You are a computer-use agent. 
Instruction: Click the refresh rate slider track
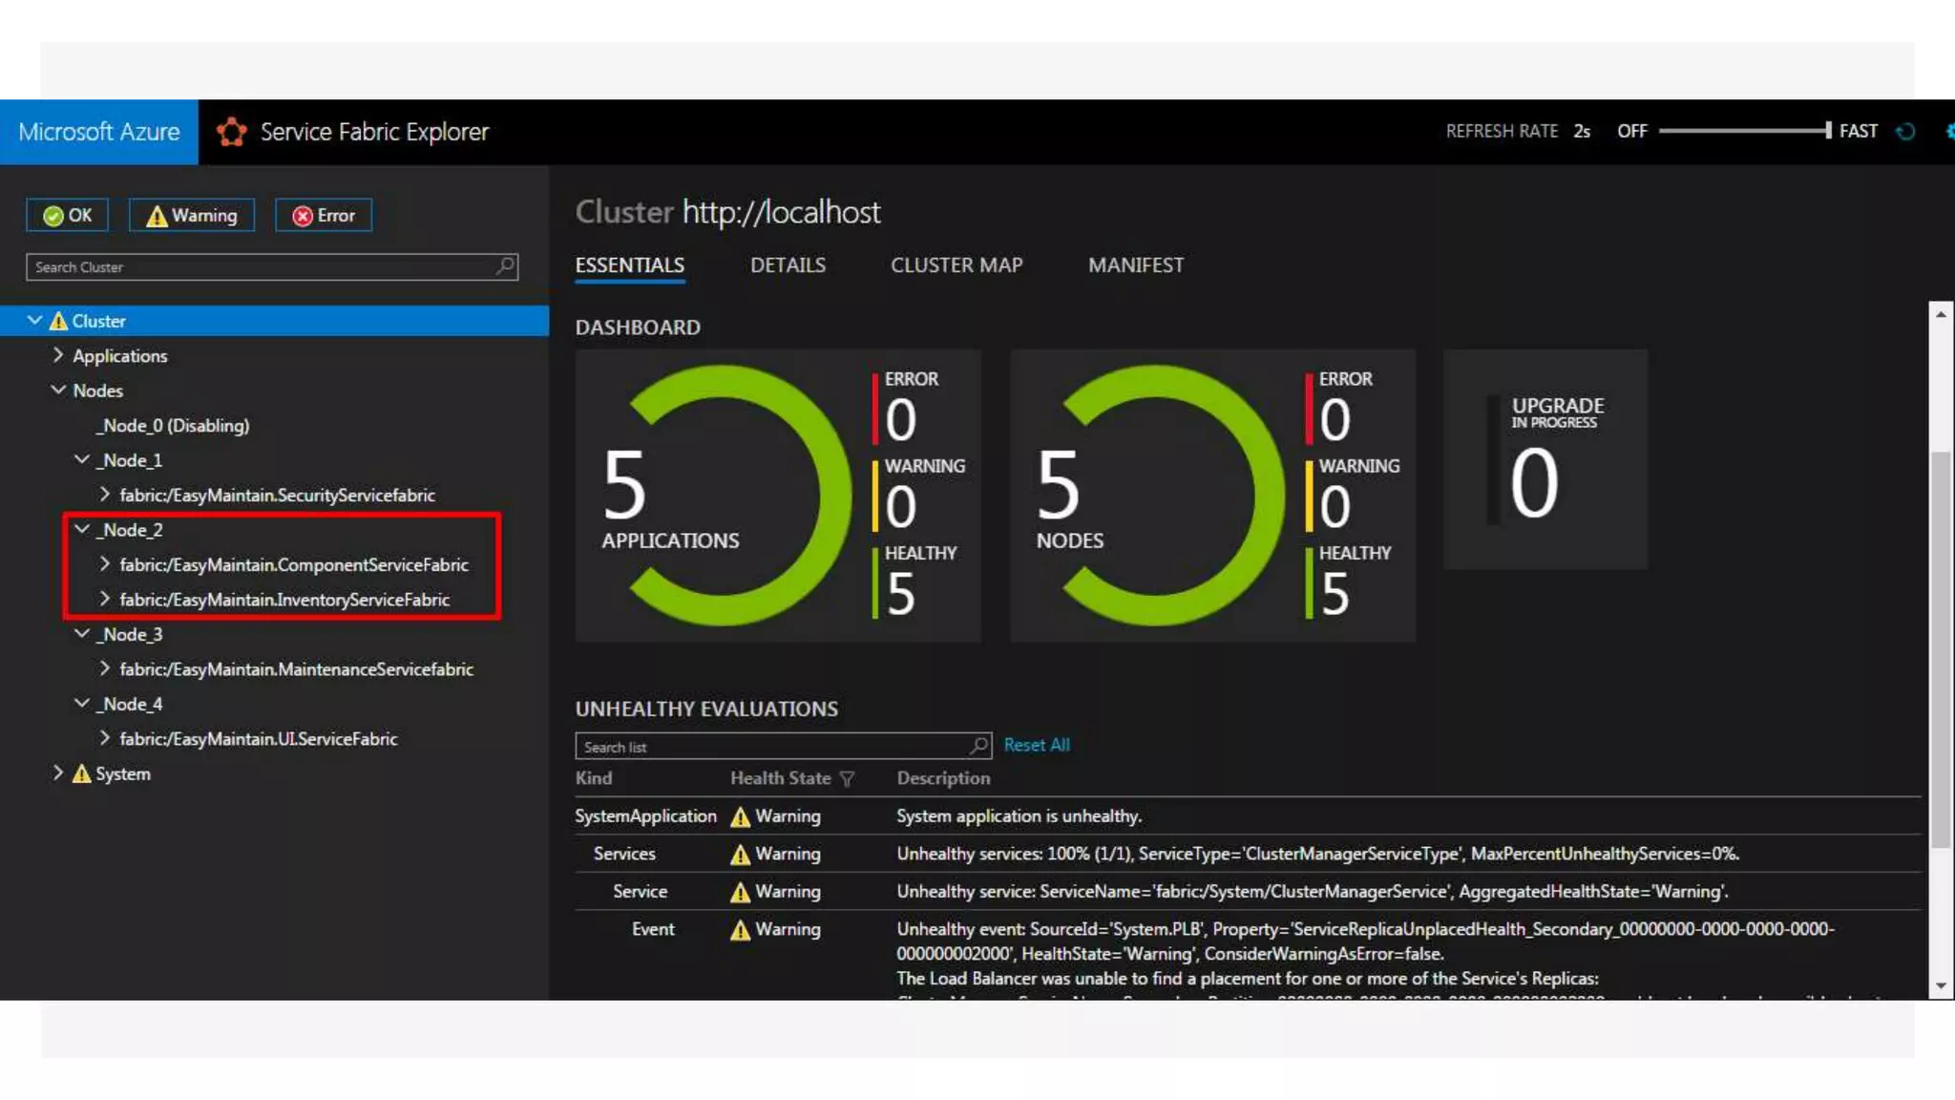coord(1743,131)
